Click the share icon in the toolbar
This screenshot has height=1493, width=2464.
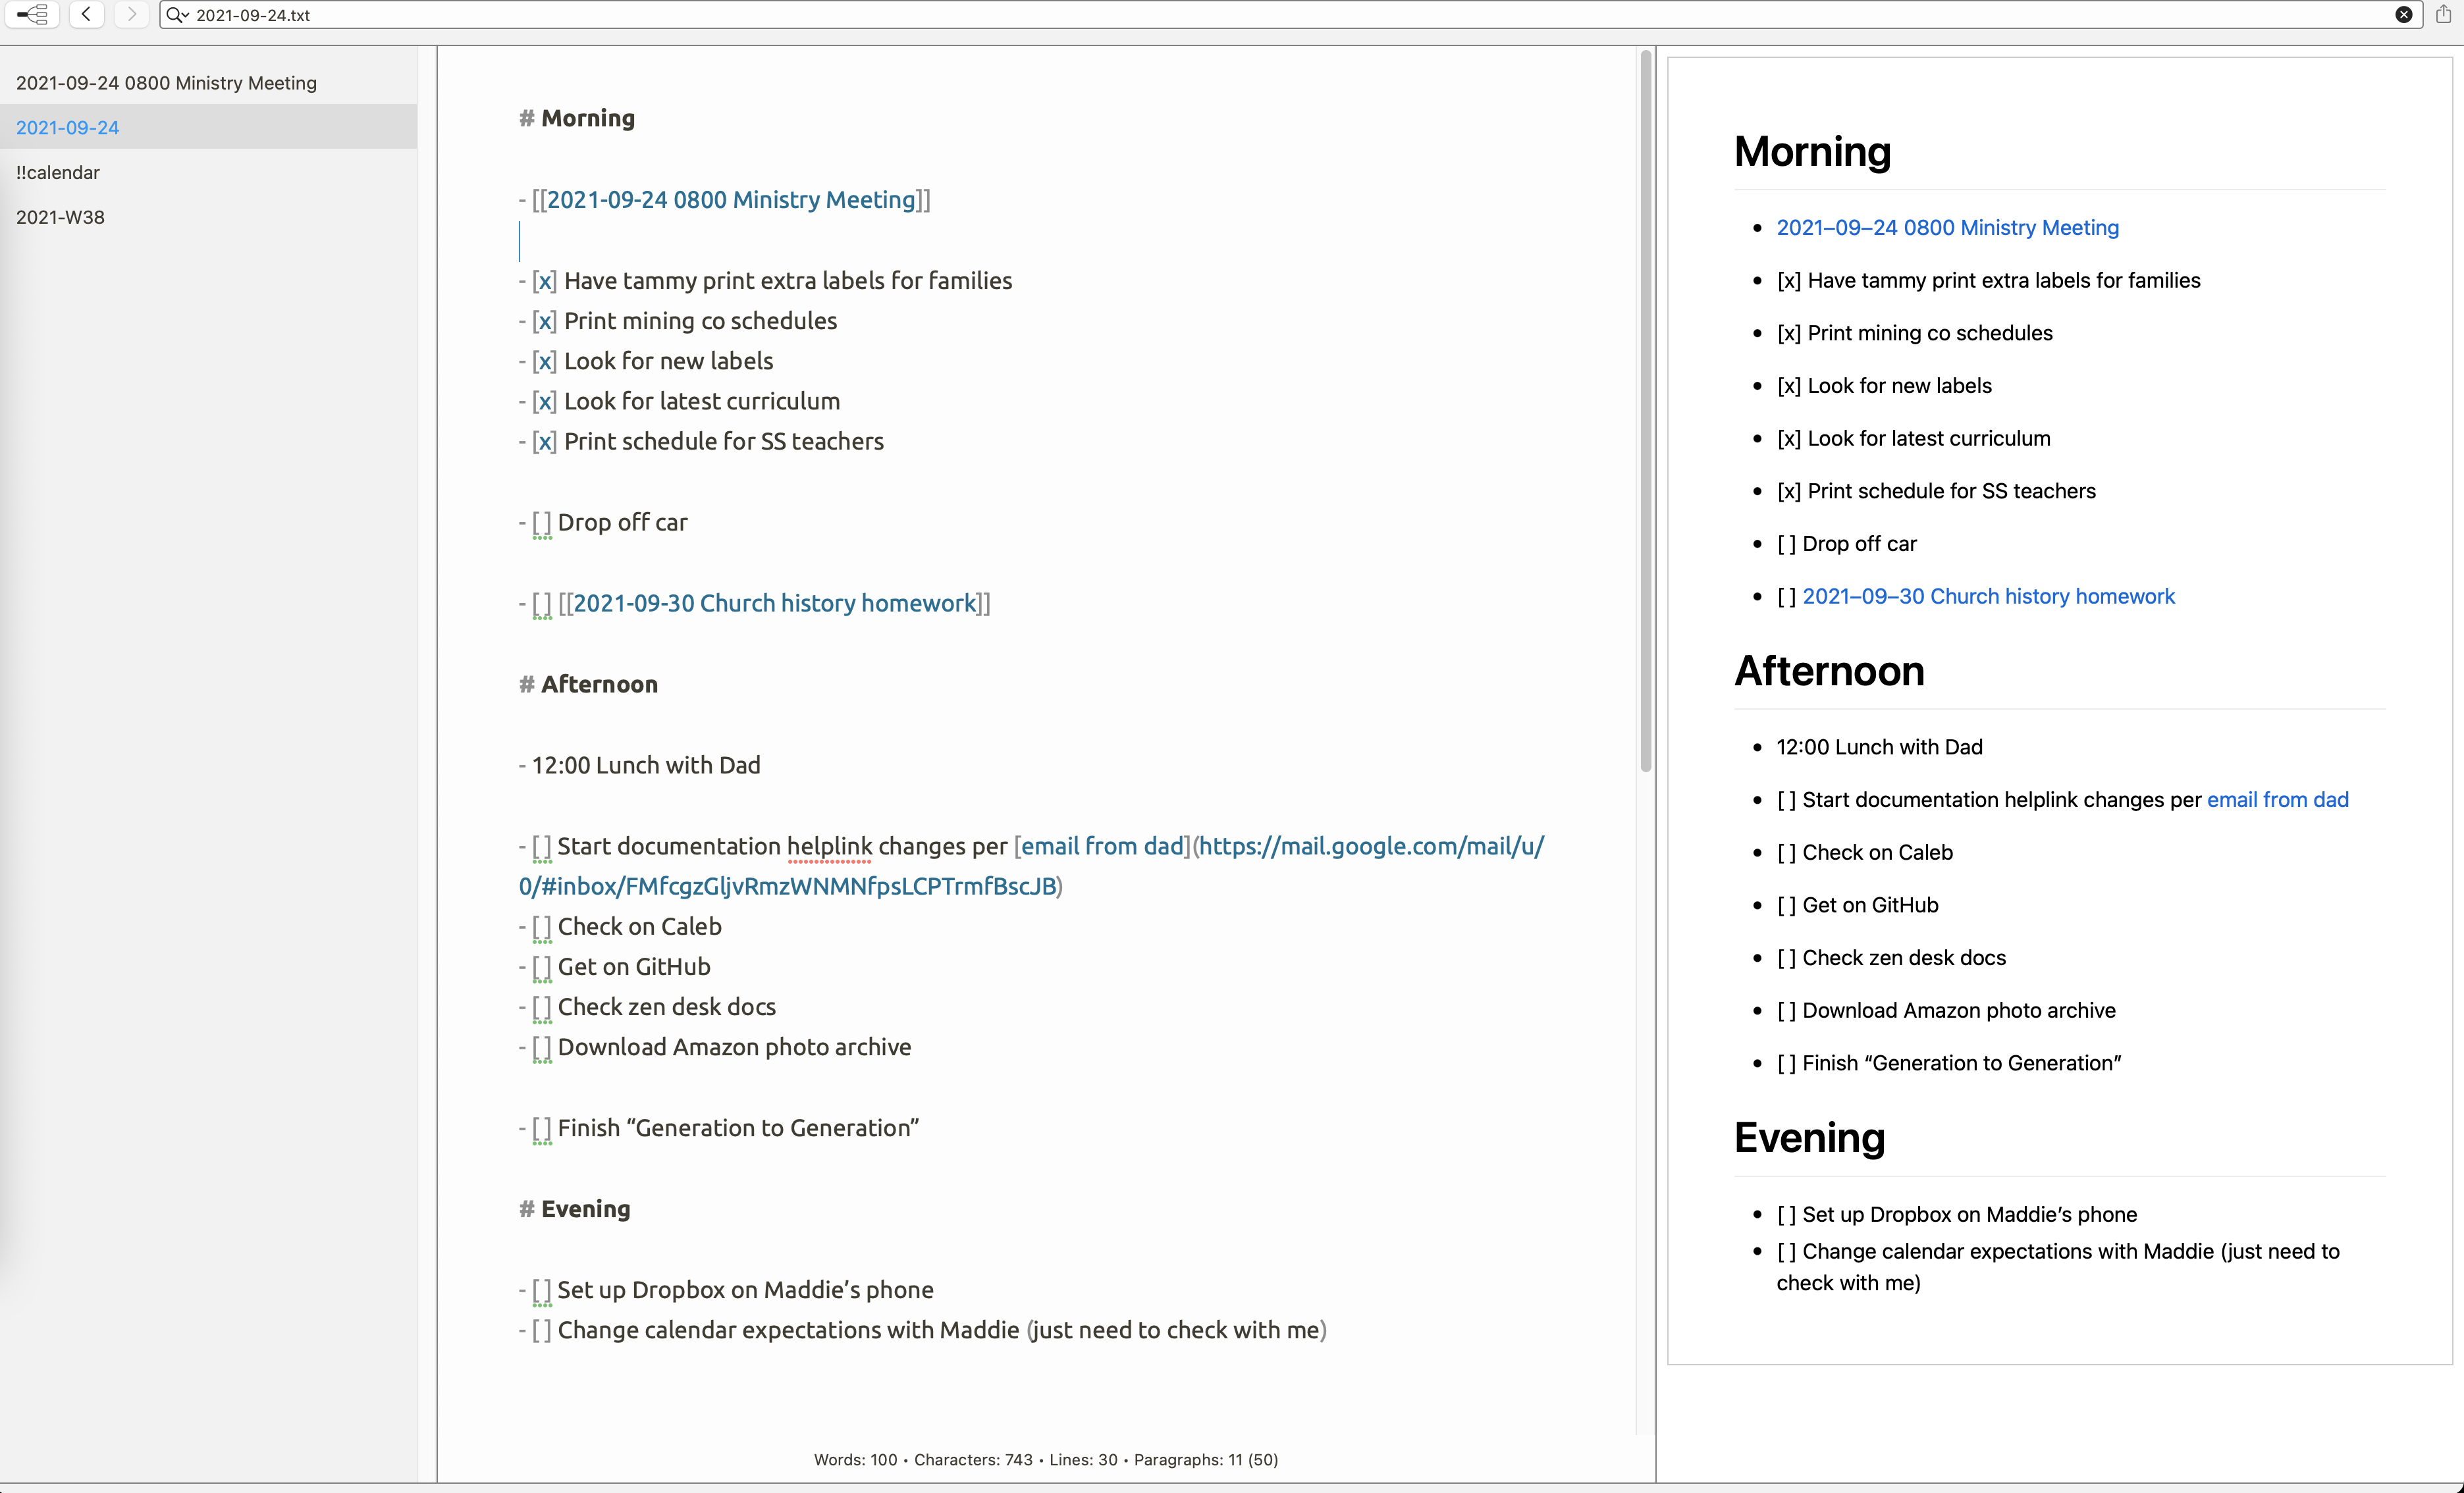(x=2443, y=14)
